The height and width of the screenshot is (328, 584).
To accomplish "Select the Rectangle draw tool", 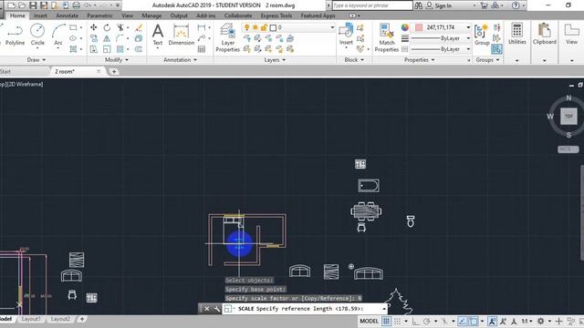I will 73,27.
